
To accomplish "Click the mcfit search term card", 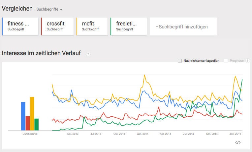I will click(x=92, y=26).
